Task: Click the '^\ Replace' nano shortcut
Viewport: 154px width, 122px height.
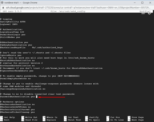Action: point(49,120)
